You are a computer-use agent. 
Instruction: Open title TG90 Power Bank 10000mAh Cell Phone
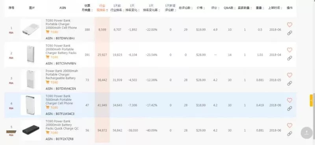tap(61, 24)
